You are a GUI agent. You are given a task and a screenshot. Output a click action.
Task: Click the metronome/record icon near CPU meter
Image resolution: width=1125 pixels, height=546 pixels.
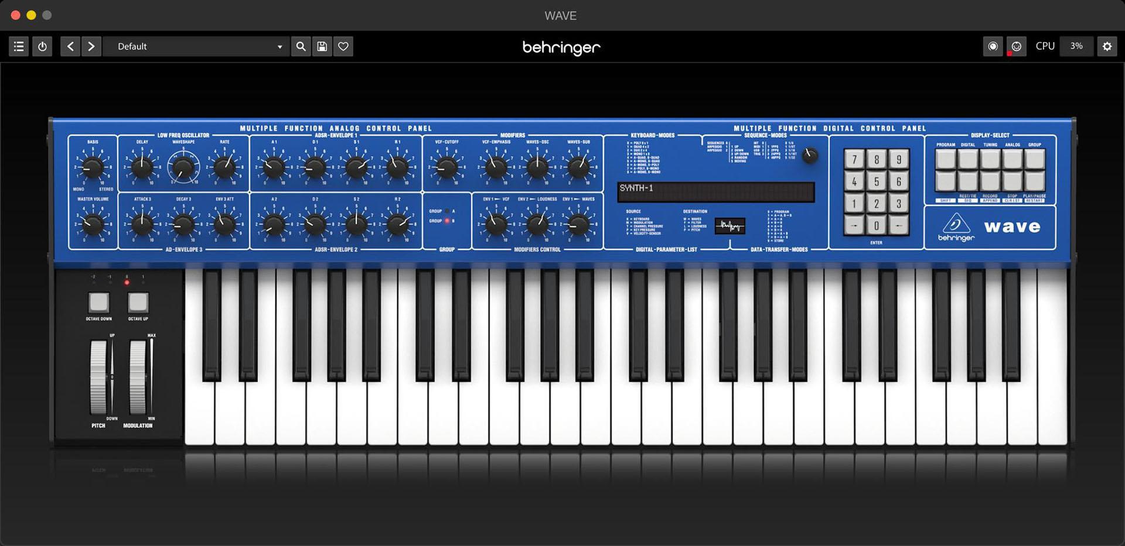[993, 46]
